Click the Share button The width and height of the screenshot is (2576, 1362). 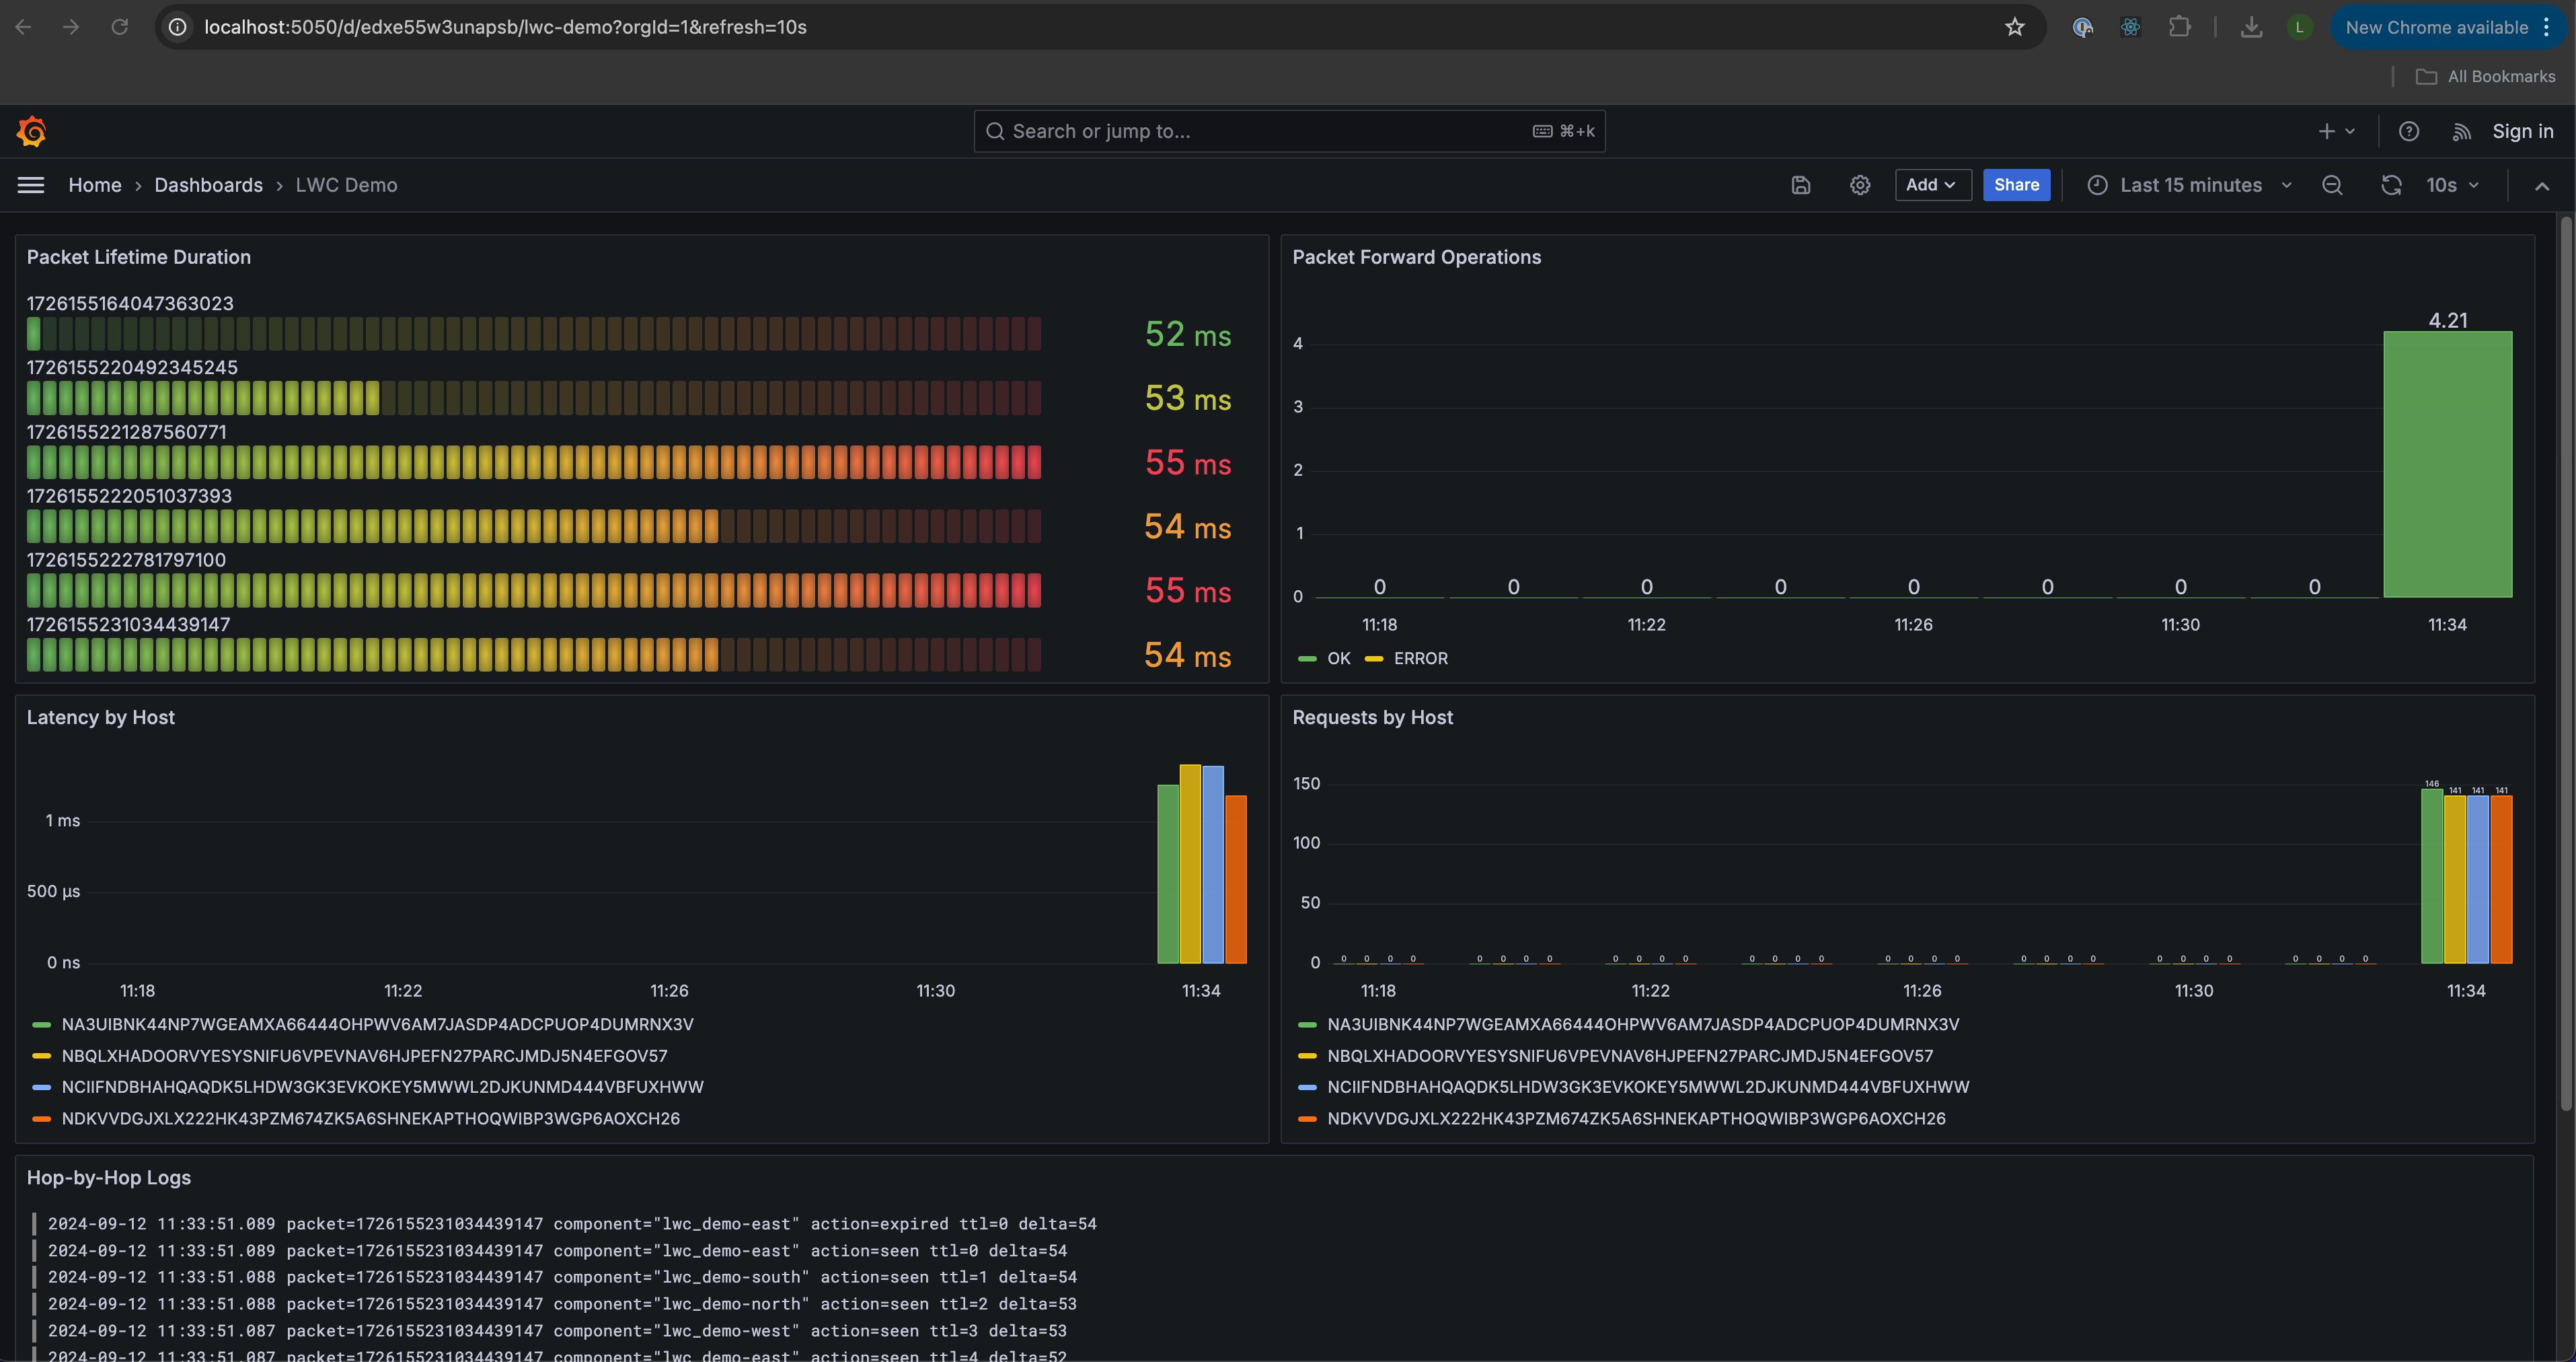click(x=2016, y=185)
